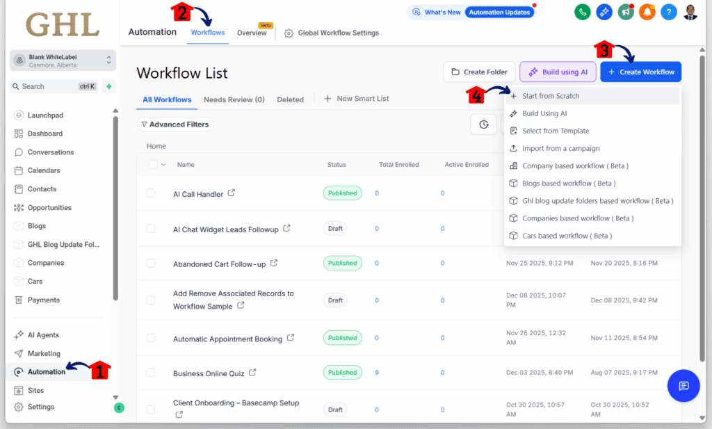Screen dimensions: 712x429
Task: Click the Build using AI button
Action: tap(557, 72)
